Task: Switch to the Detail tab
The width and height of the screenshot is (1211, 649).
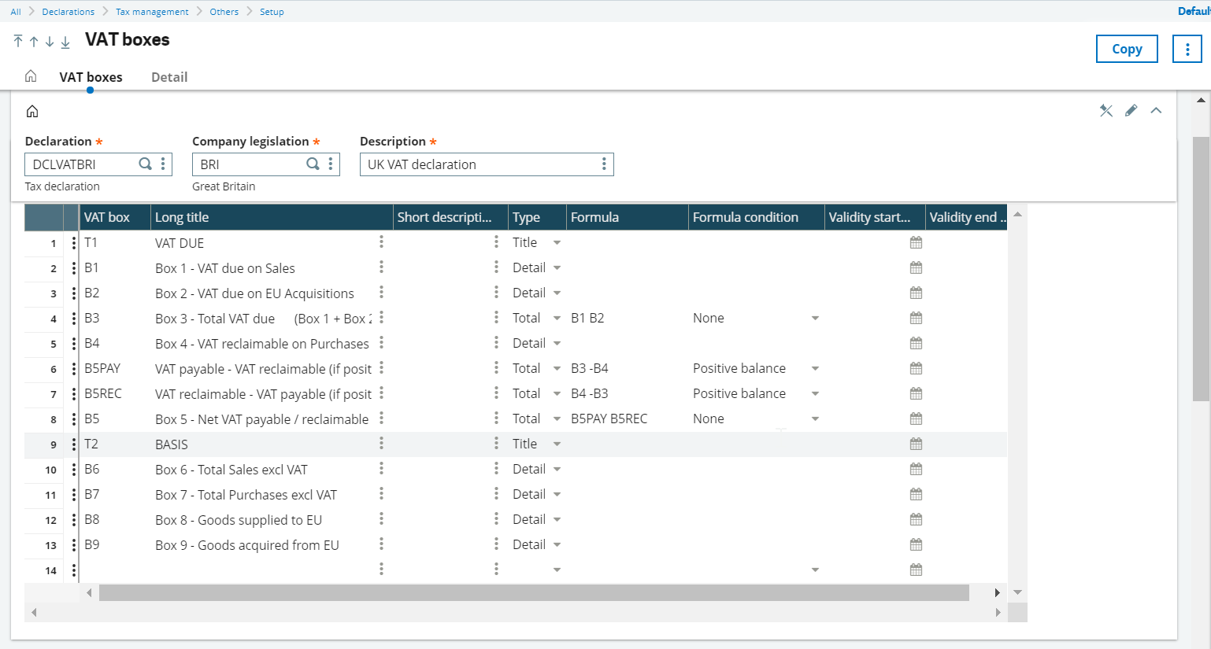Action: click(169, 77)
